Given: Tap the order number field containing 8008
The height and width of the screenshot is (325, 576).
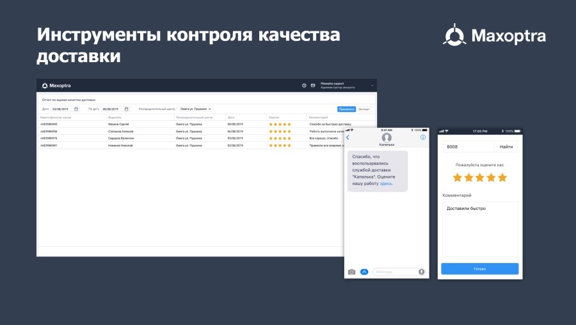Looking at the screenshot, I should pos(468,147).
